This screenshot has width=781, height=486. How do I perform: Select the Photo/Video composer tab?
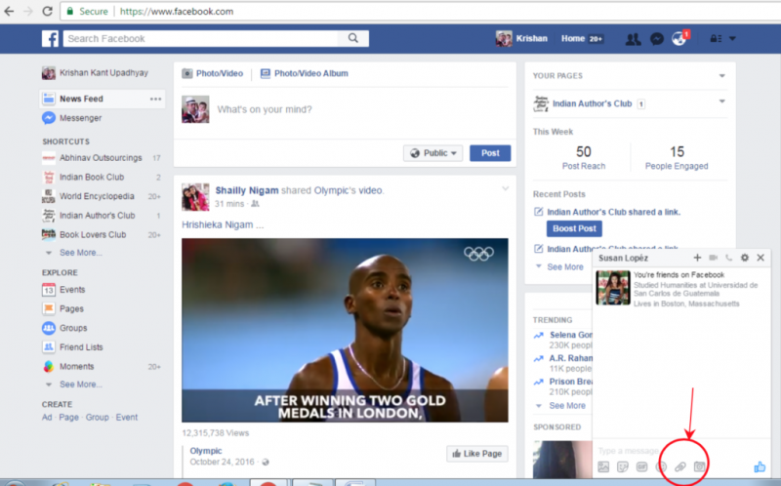coord(213,74)
